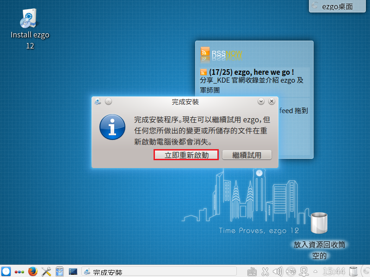This screenshot has width=370, height=277.
Task: Open the Install ezgo 12 desktop icon
Action: tap(30, 29)
